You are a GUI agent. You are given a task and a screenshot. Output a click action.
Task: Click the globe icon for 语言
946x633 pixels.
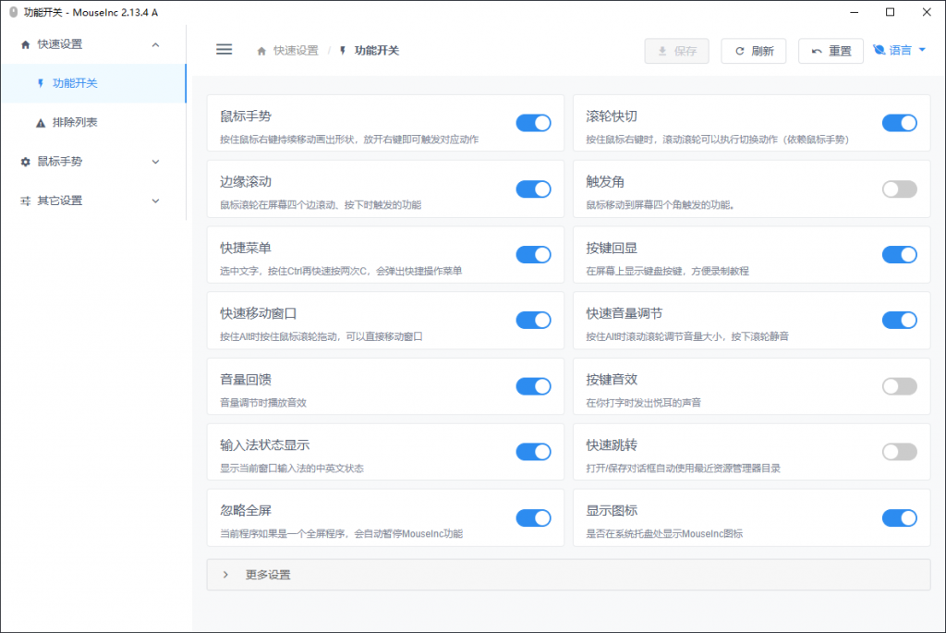pyautogui.click(x=879, y=51)
